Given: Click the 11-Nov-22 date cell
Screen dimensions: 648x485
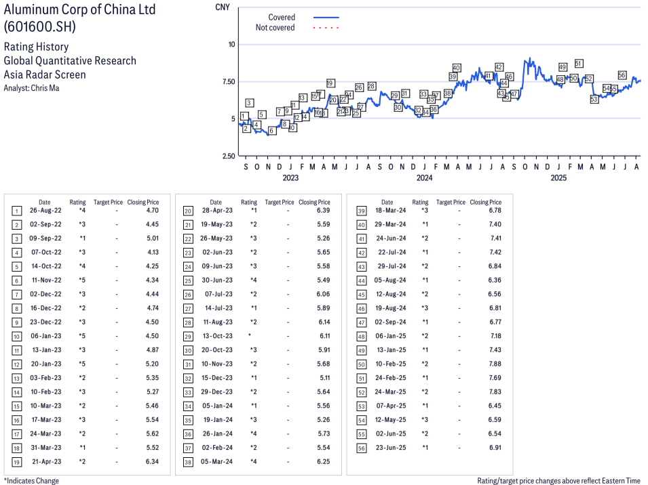Looking at the screenshot, I should pos(47,280).
